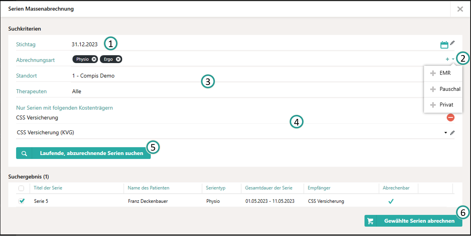Click Laufende, abzurechnende Serien suchen button
Viewport: 471px width, 236px height.
[x=83, y=154]
